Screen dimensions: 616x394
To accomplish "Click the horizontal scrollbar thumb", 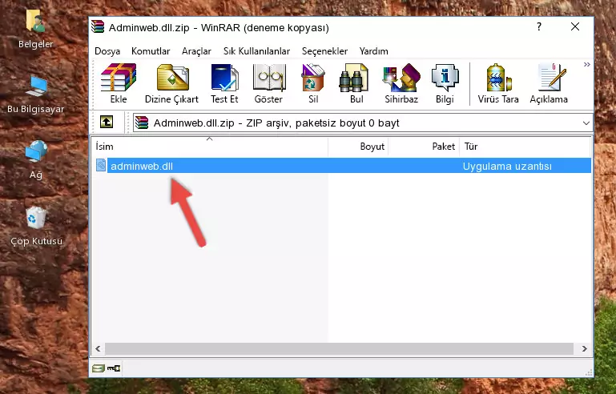I will pos(339,348).
